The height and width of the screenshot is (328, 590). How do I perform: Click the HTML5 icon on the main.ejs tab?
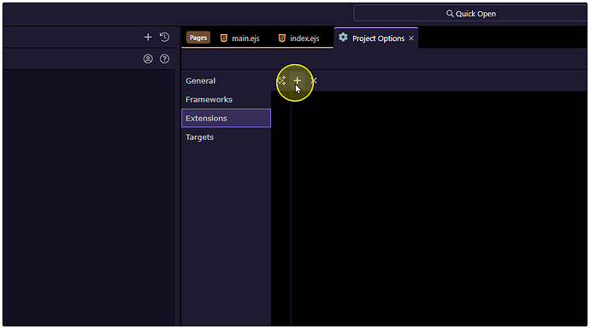click(x=224, y=38)
